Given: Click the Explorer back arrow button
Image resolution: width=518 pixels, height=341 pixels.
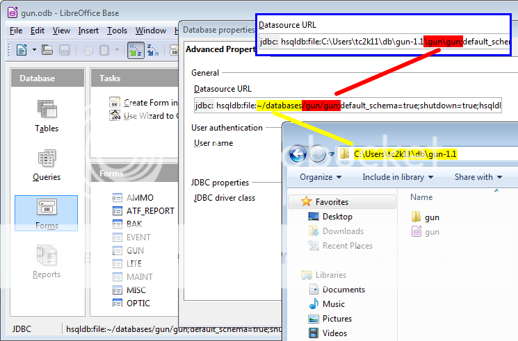Looking at the screenshot, I should click(298, 154).
